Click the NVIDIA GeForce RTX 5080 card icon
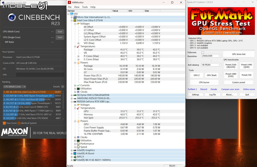The width and height of the screenshot is (257, 167). (75, 101)
